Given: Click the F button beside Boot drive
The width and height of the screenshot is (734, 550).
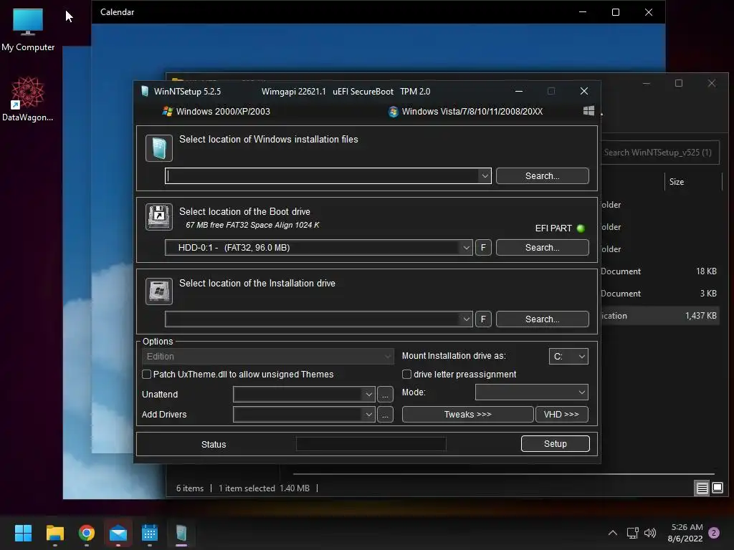Looking at the screenshot, I should 484,247.
